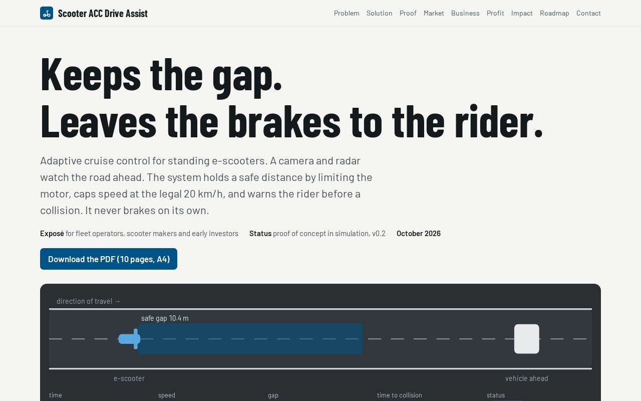Go to the Impact section
Screen dimensions: 641x401
(x=522, y=13)
